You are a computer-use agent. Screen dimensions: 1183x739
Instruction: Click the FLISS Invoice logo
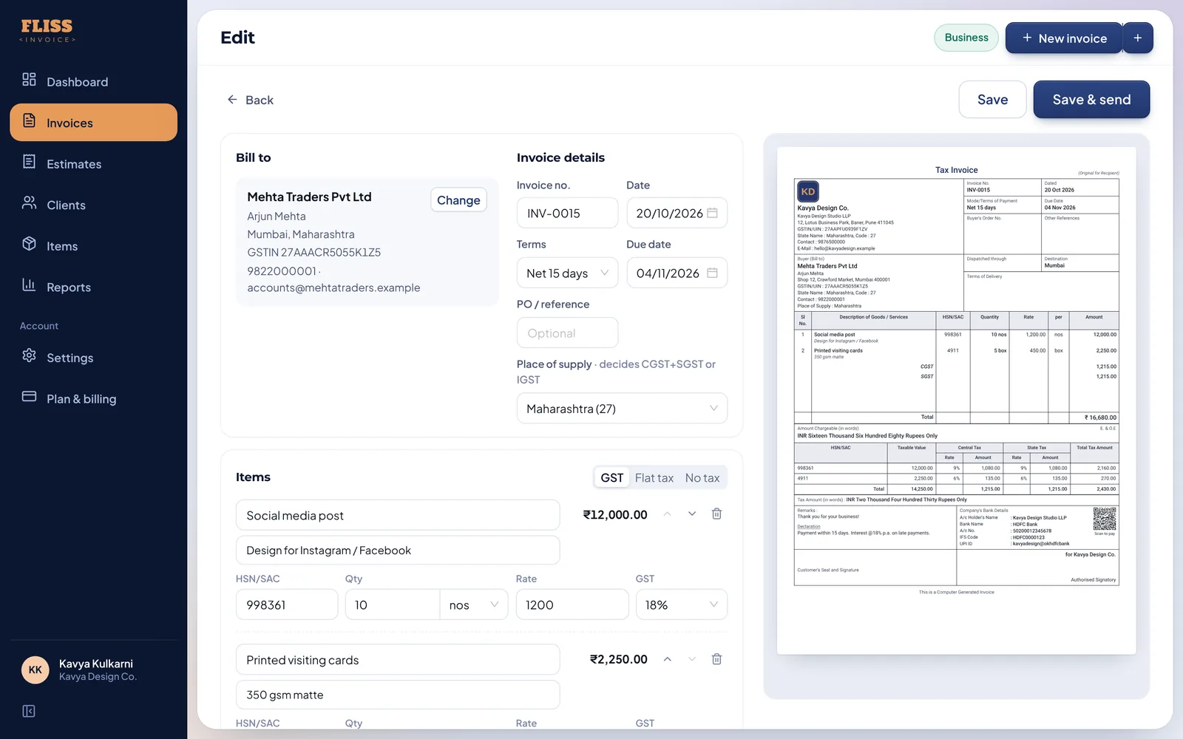(x=47, y=30)
